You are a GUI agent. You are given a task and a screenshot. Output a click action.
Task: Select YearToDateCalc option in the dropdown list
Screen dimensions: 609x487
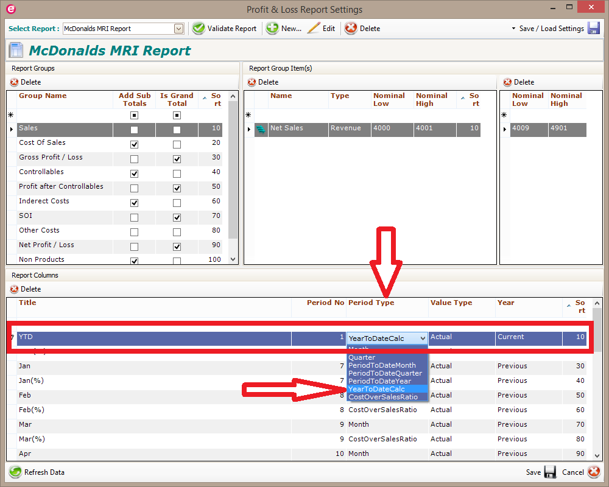(387, 389)
